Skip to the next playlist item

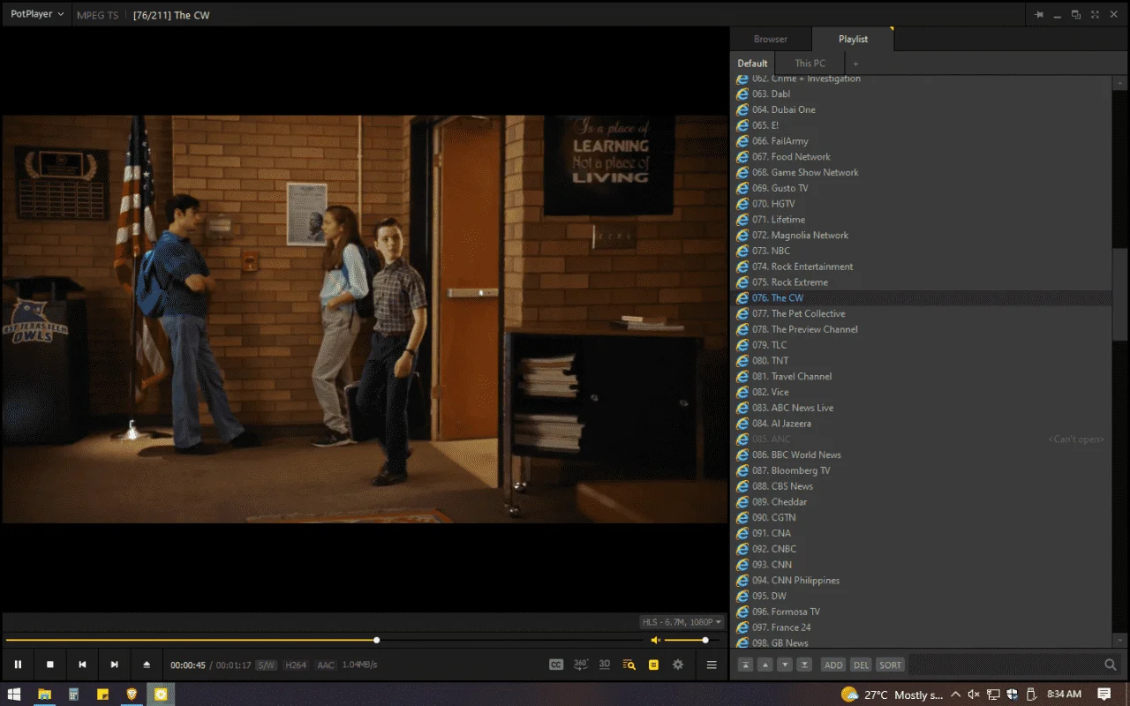click(114, 665)
